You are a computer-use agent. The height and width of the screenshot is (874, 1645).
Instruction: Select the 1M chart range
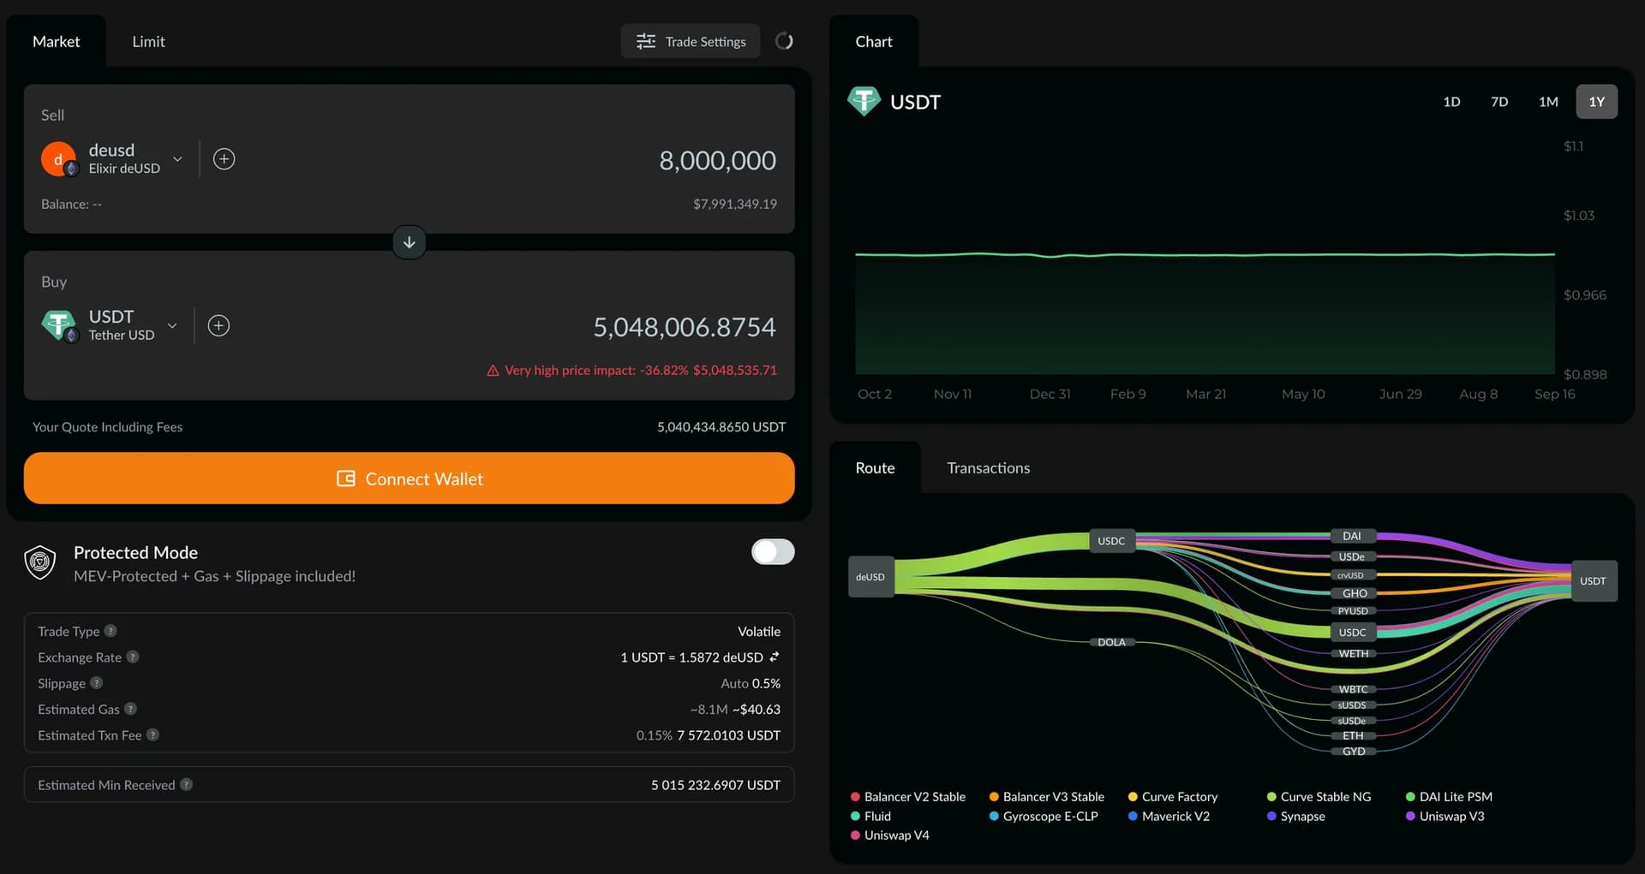click(x=1548, y=102)
